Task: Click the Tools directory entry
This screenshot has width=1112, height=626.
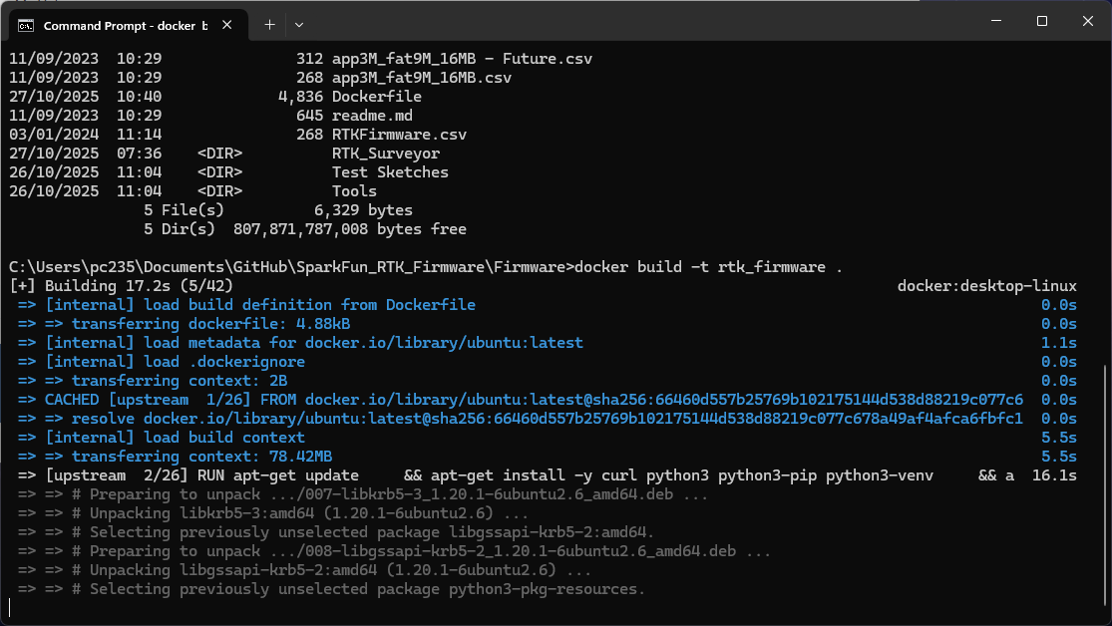Action: [353, 190]
